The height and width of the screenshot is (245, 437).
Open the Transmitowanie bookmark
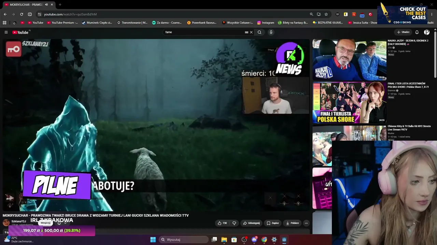132,23
